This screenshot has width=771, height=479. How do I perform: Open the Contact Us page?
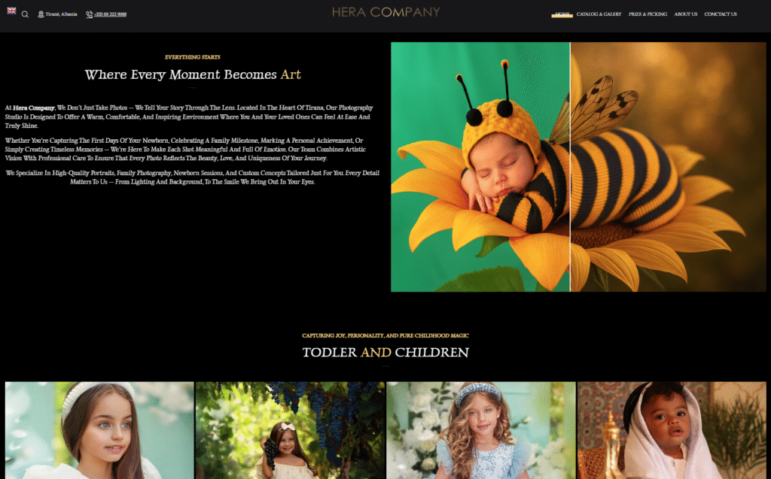coord(721,14)
